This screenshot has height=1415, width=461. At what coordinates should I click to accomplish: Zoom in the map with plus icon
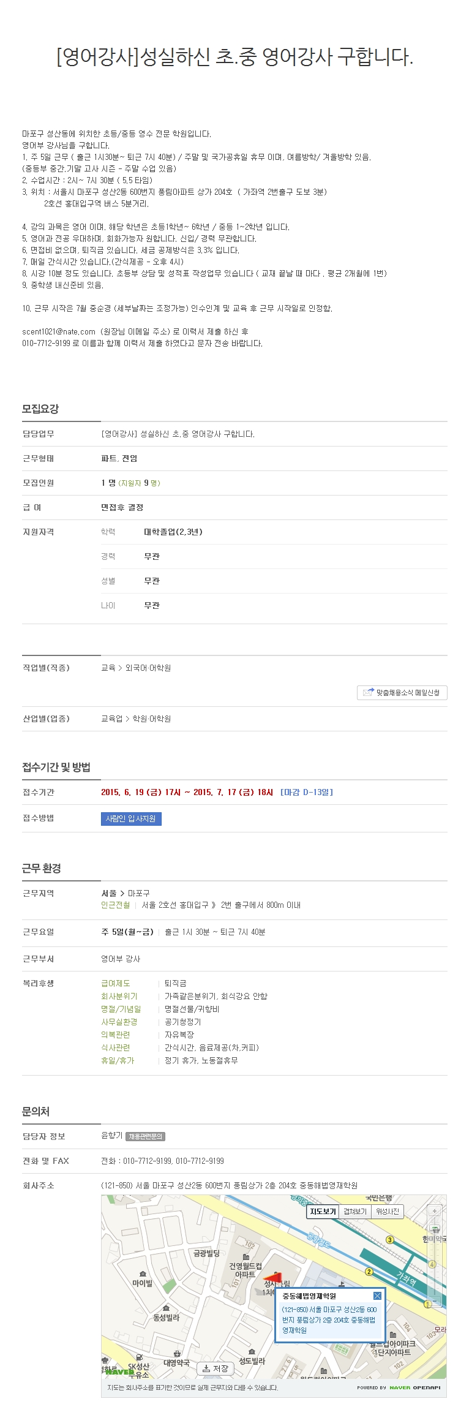click(435, 1211)
